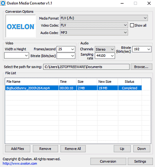Screen dimensions: 155x167
Task: Select the BigBuckBunny_2000h264.mp4 file row
Action: (73, 88)
